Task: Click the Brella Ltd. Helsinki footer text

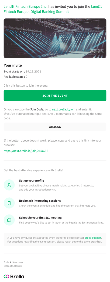Action: (13, 266)
